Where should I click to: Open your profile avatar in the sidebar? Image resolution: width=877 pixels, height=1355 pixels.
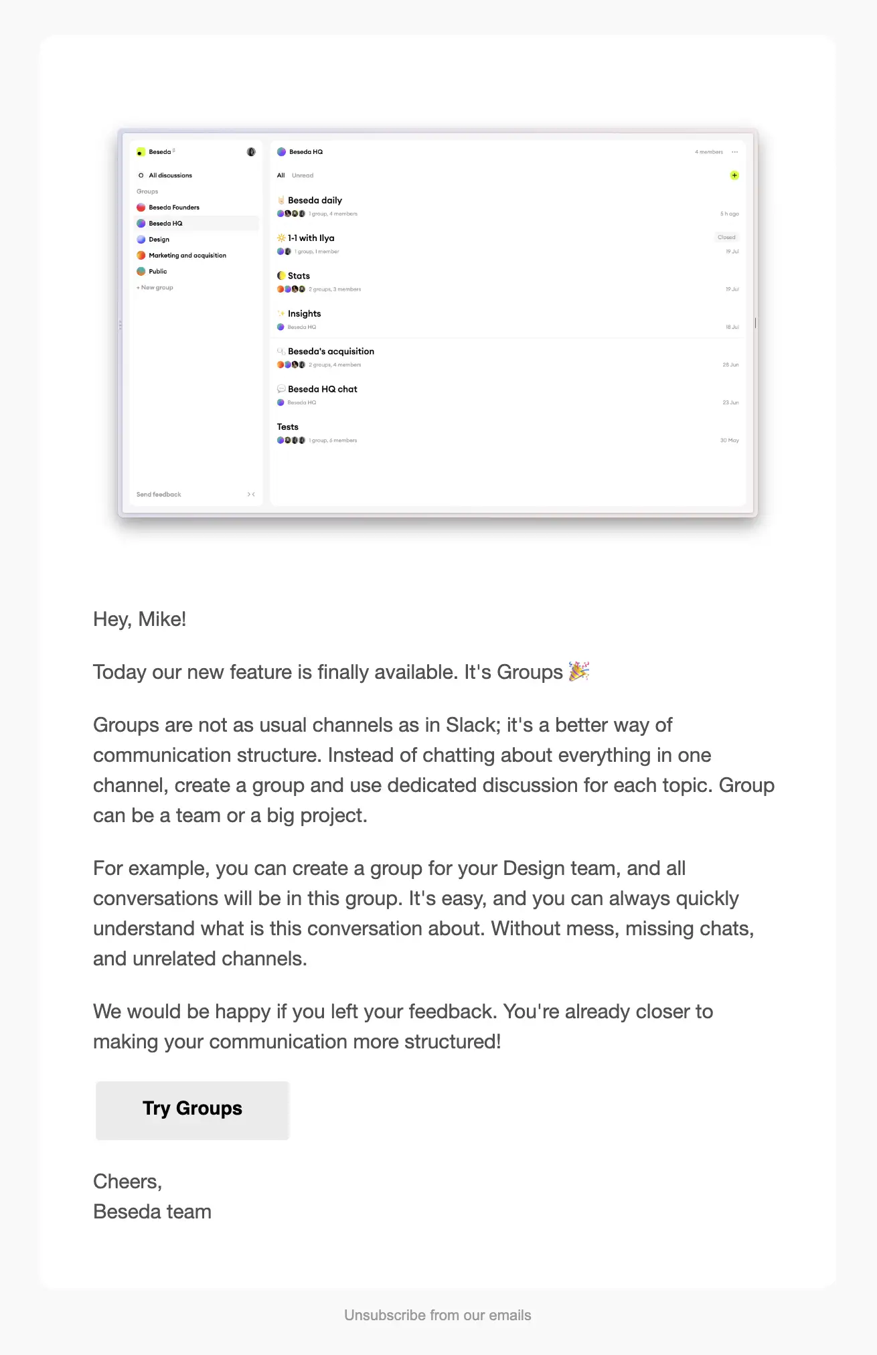tap(250, 151)
